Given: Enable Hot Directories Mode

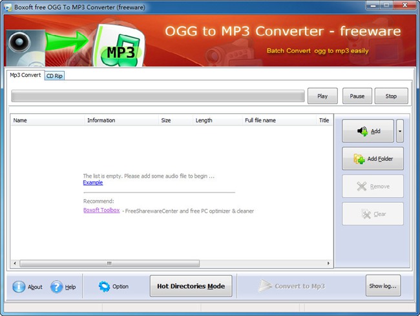Looking at the screenshot, I should click(x=191, y=286).
